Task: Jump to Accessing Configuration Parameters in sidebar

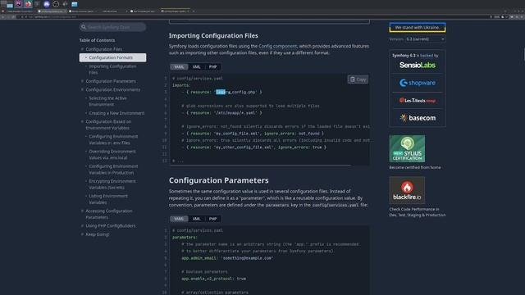Action: click(x=109, y=214)
